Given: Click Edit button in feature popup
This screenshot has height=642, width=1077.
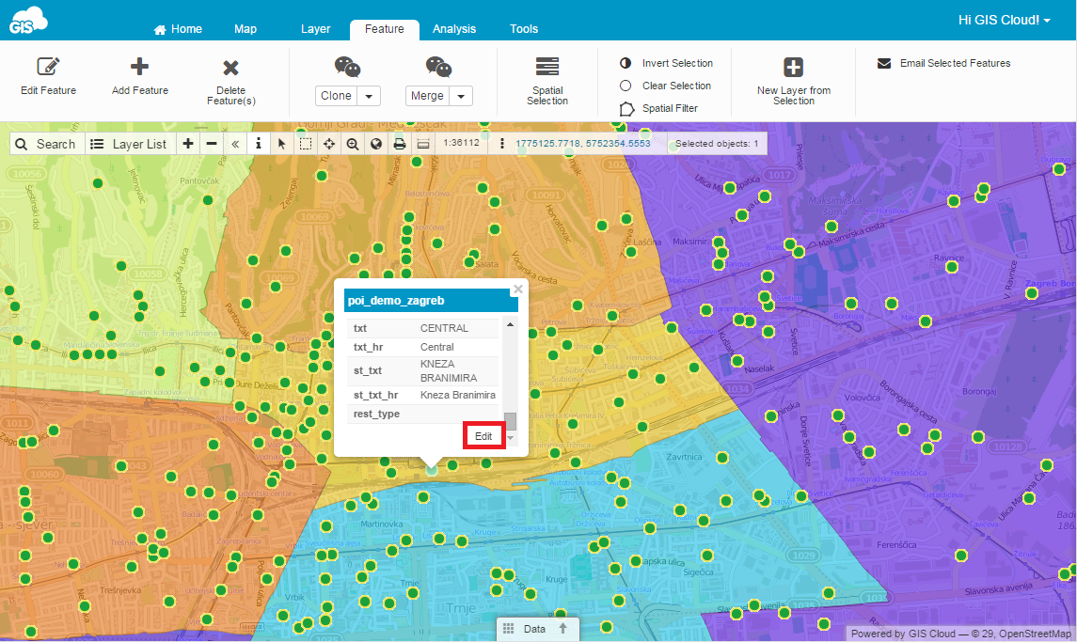Looking at the screenshot, I should click(x=483, y=436).
